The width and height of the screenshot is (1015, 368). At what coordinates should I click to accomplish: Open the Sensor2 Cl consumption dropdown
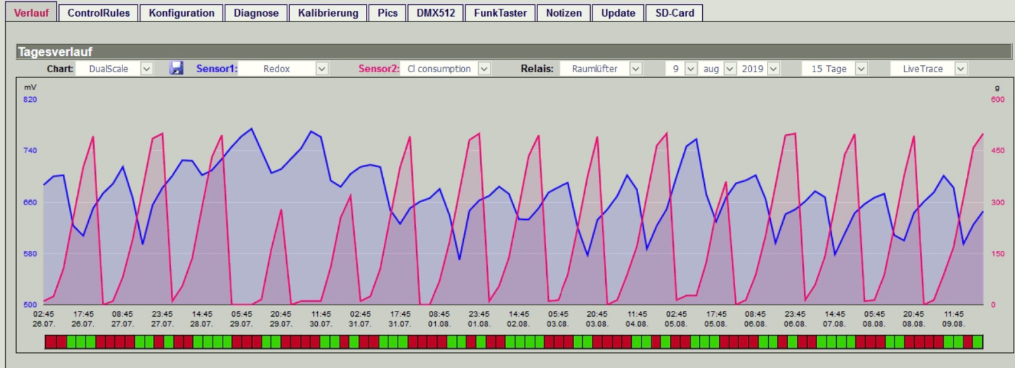point(446,68)
